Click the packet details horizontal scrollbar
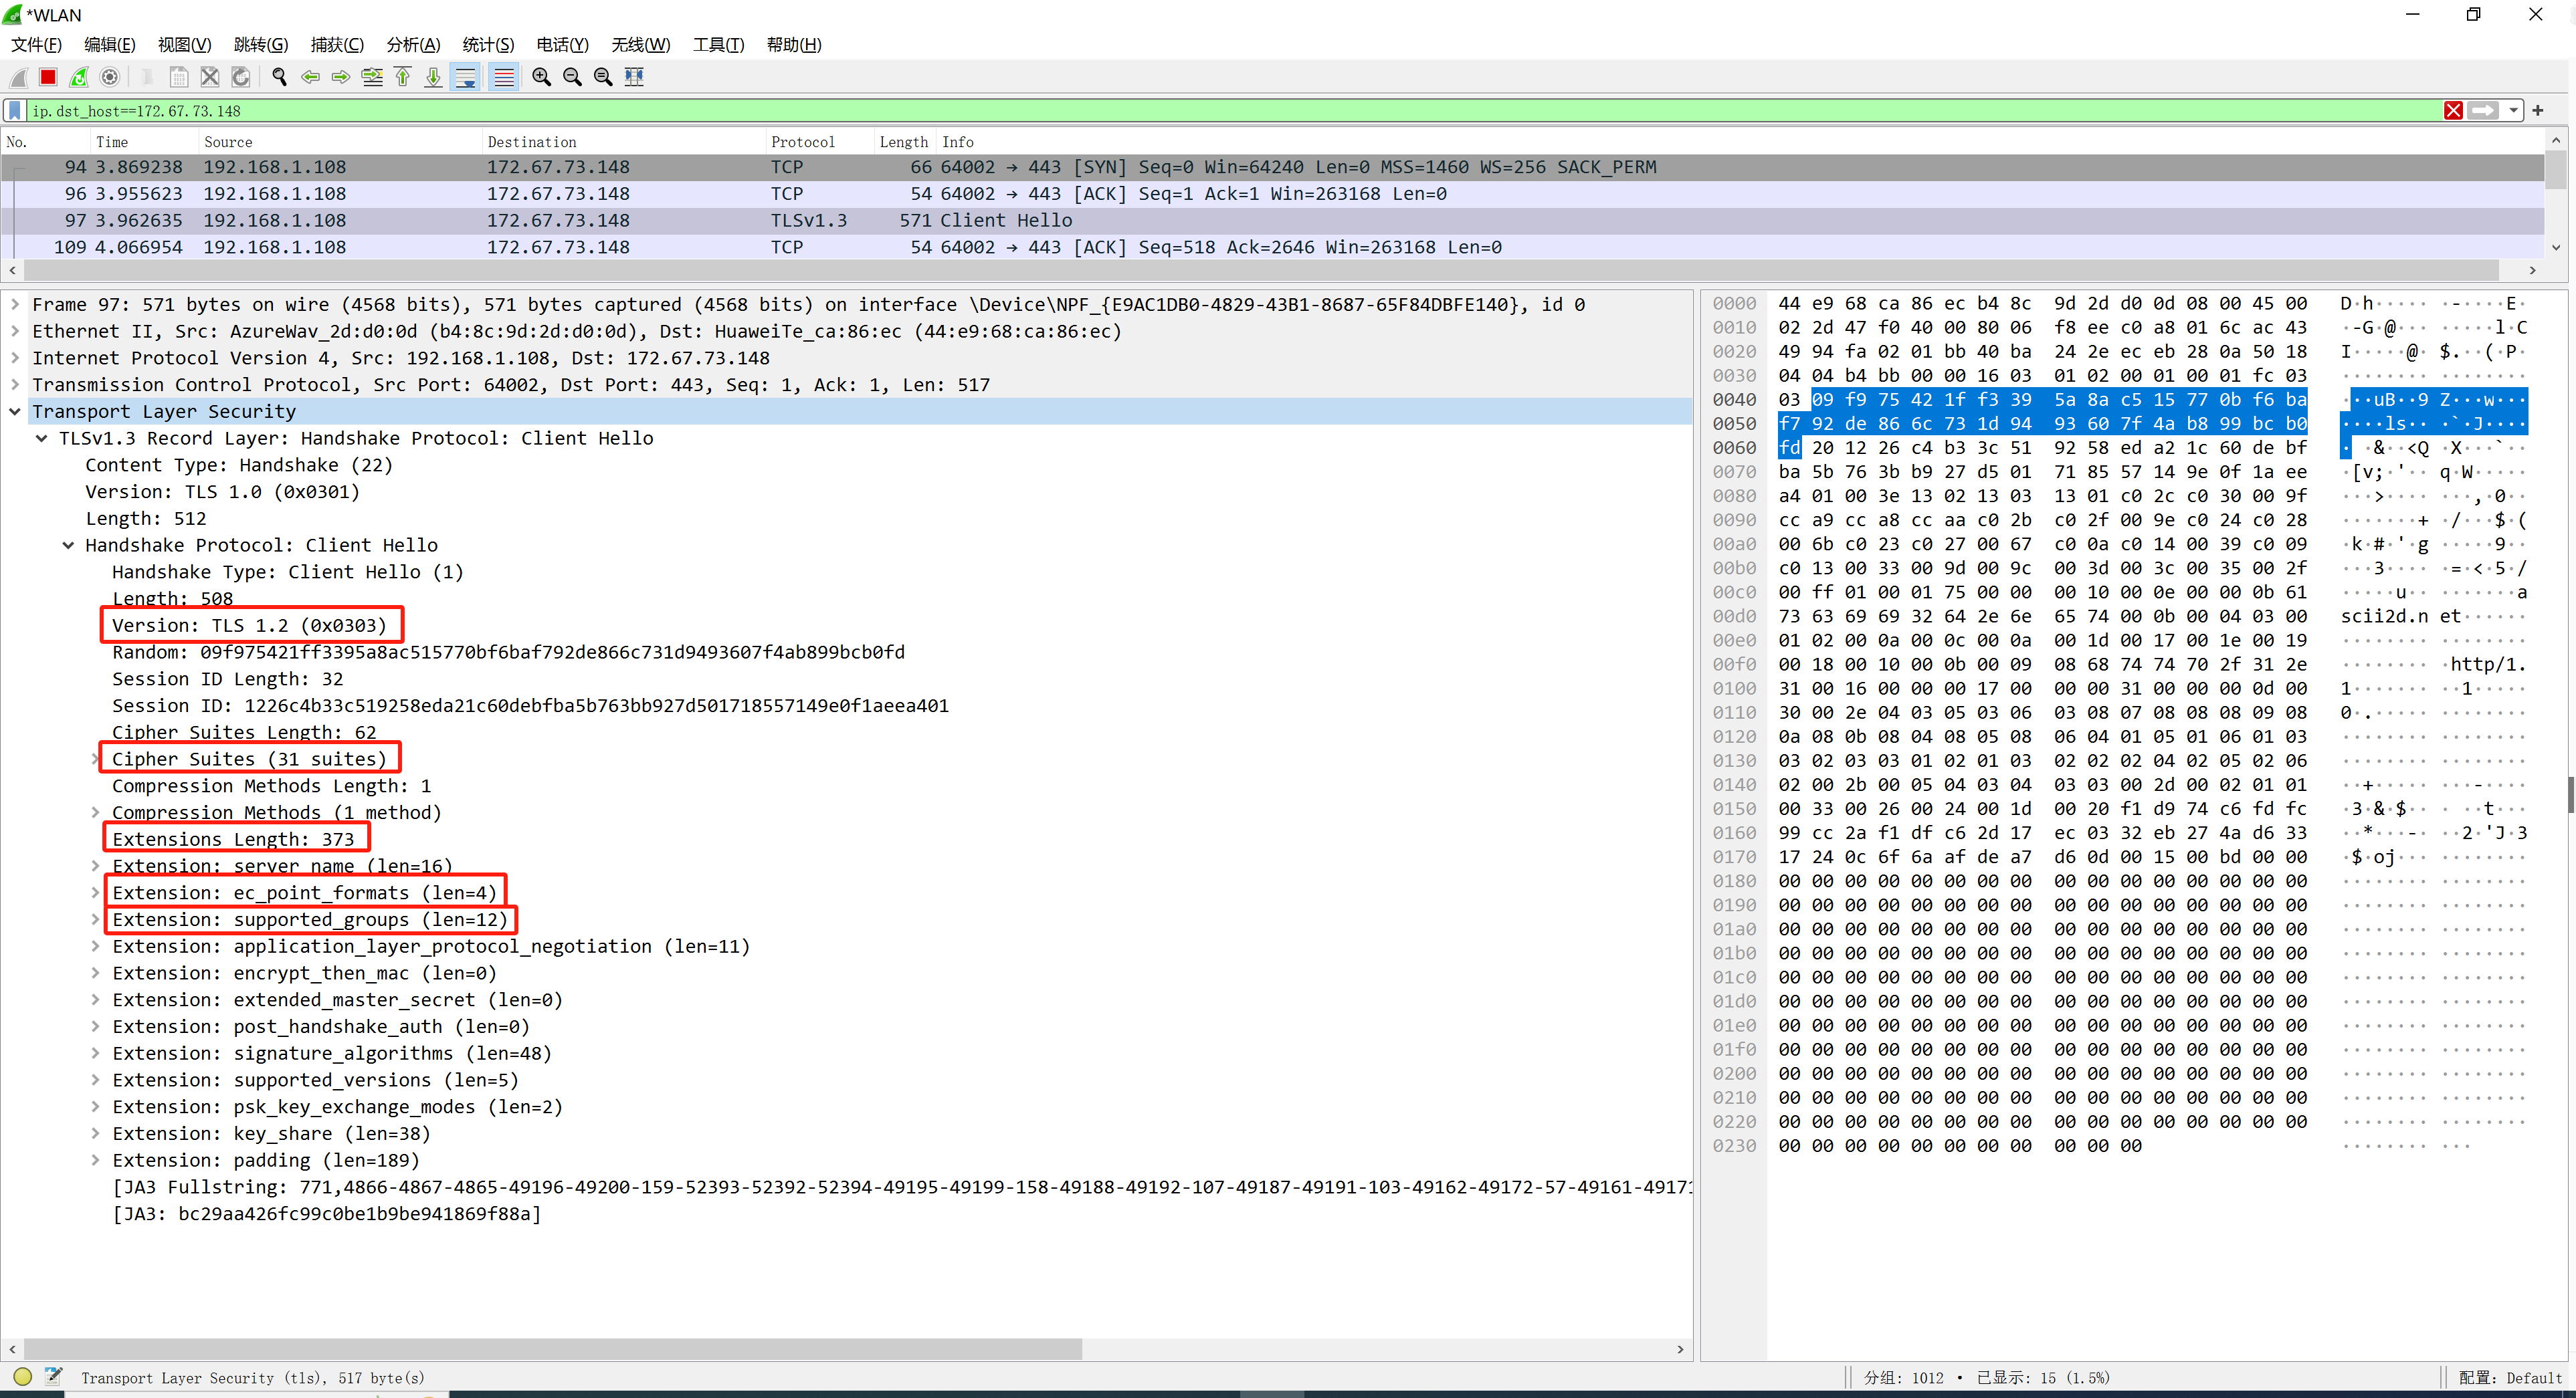 (x=553, y=1349)
